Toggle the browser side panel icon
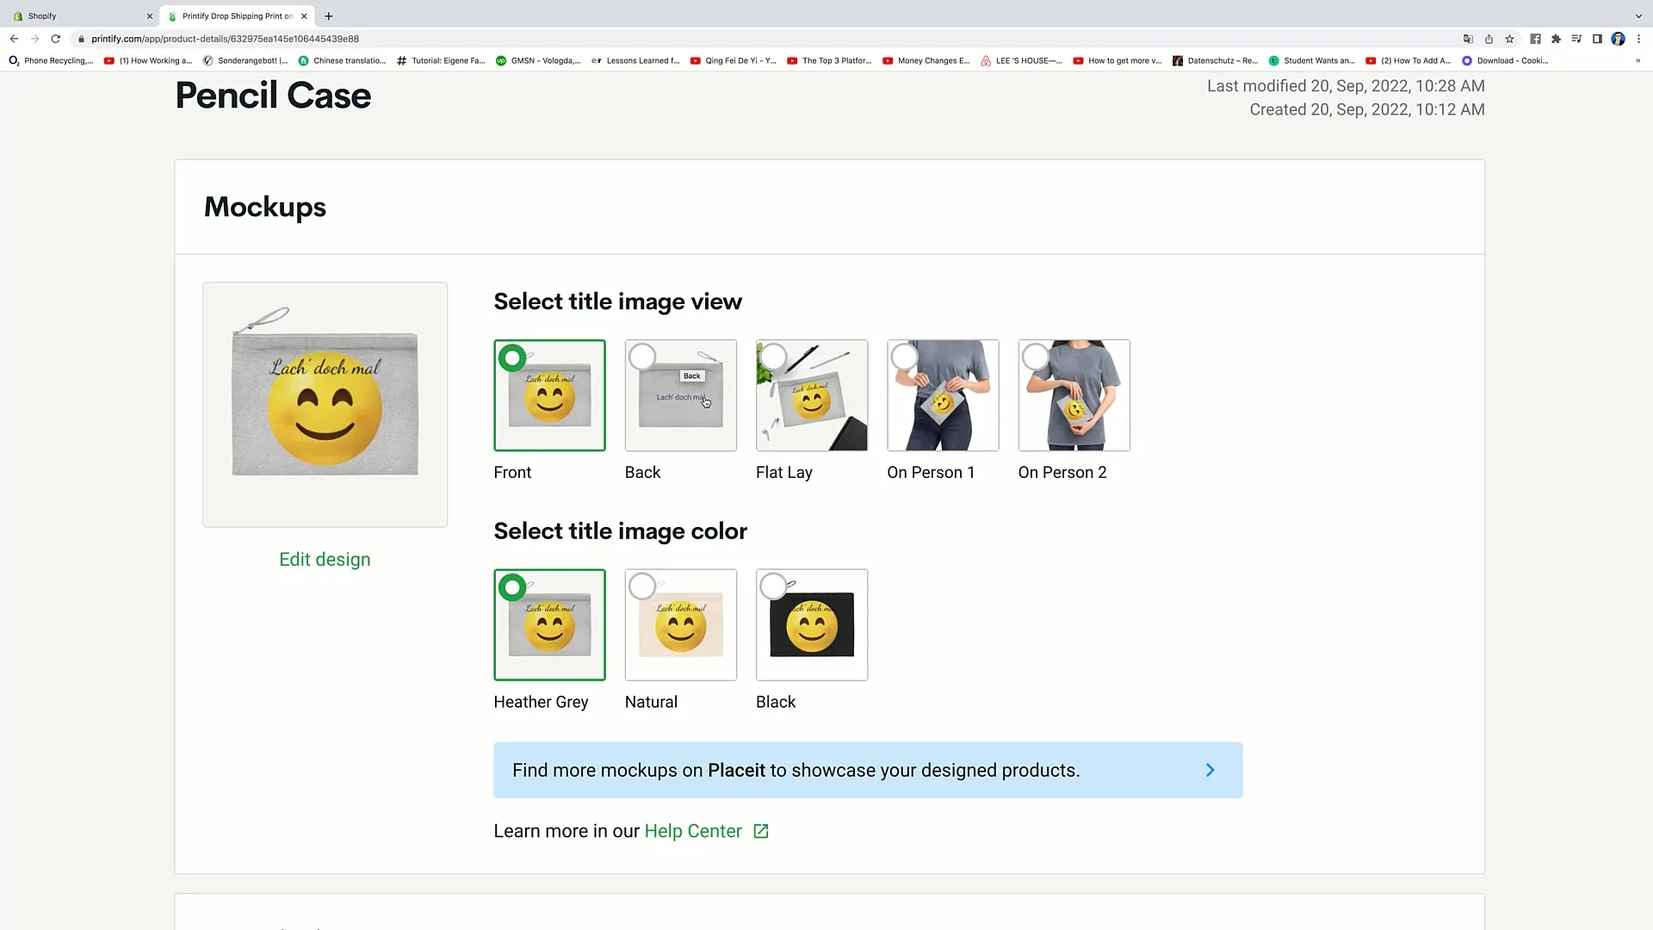 1597,39
